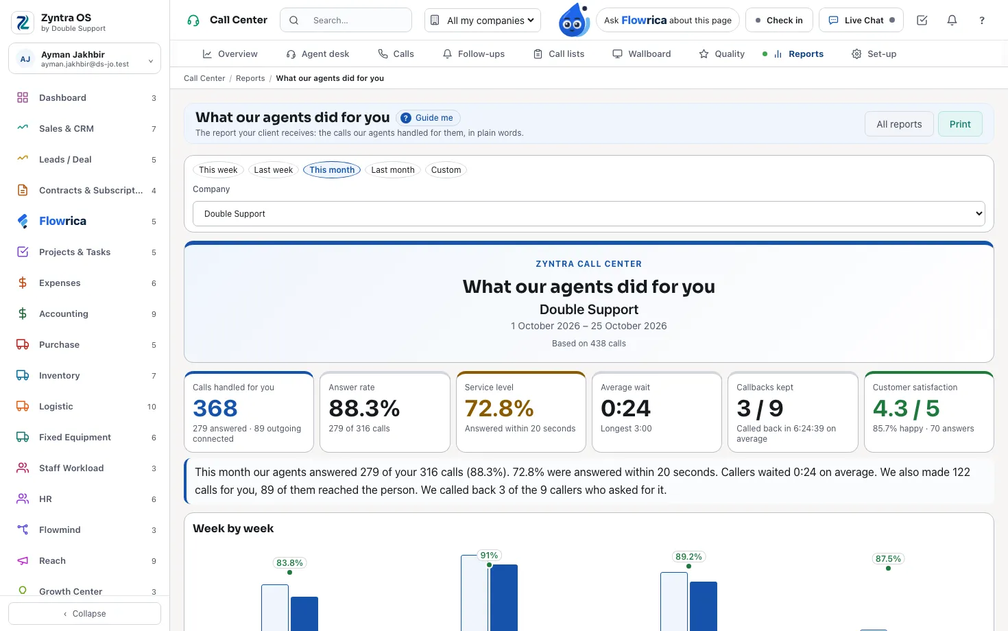This screenshot has width=1008, height=631.
Task: Switch to the Agent desk tab
Action: click(x=317, y=53)
